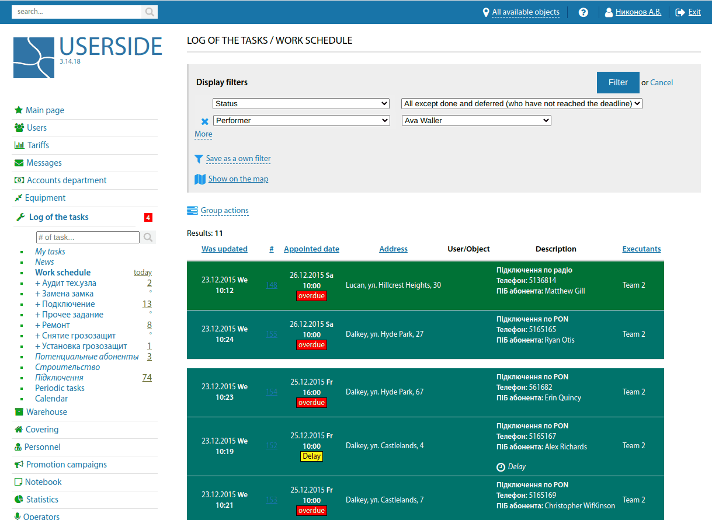Open the help question mark icon
712x520 pixels.
pos(583,12)
